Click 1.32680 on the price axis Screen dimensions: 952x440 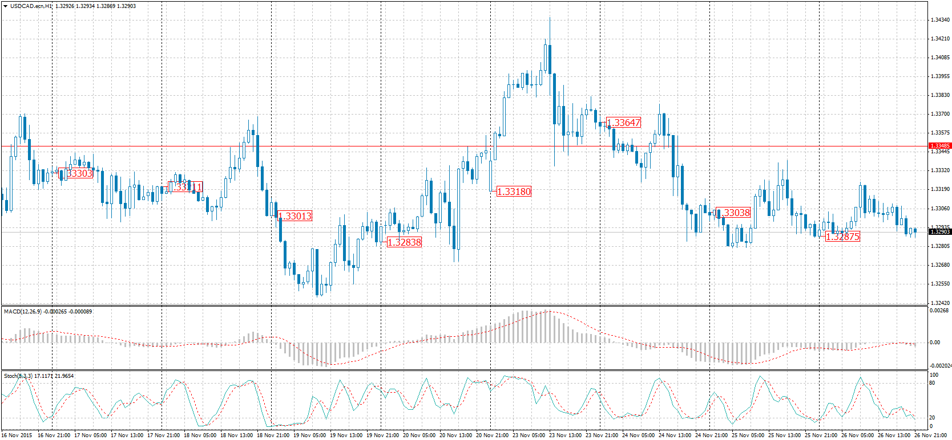(x=940, y=265)
